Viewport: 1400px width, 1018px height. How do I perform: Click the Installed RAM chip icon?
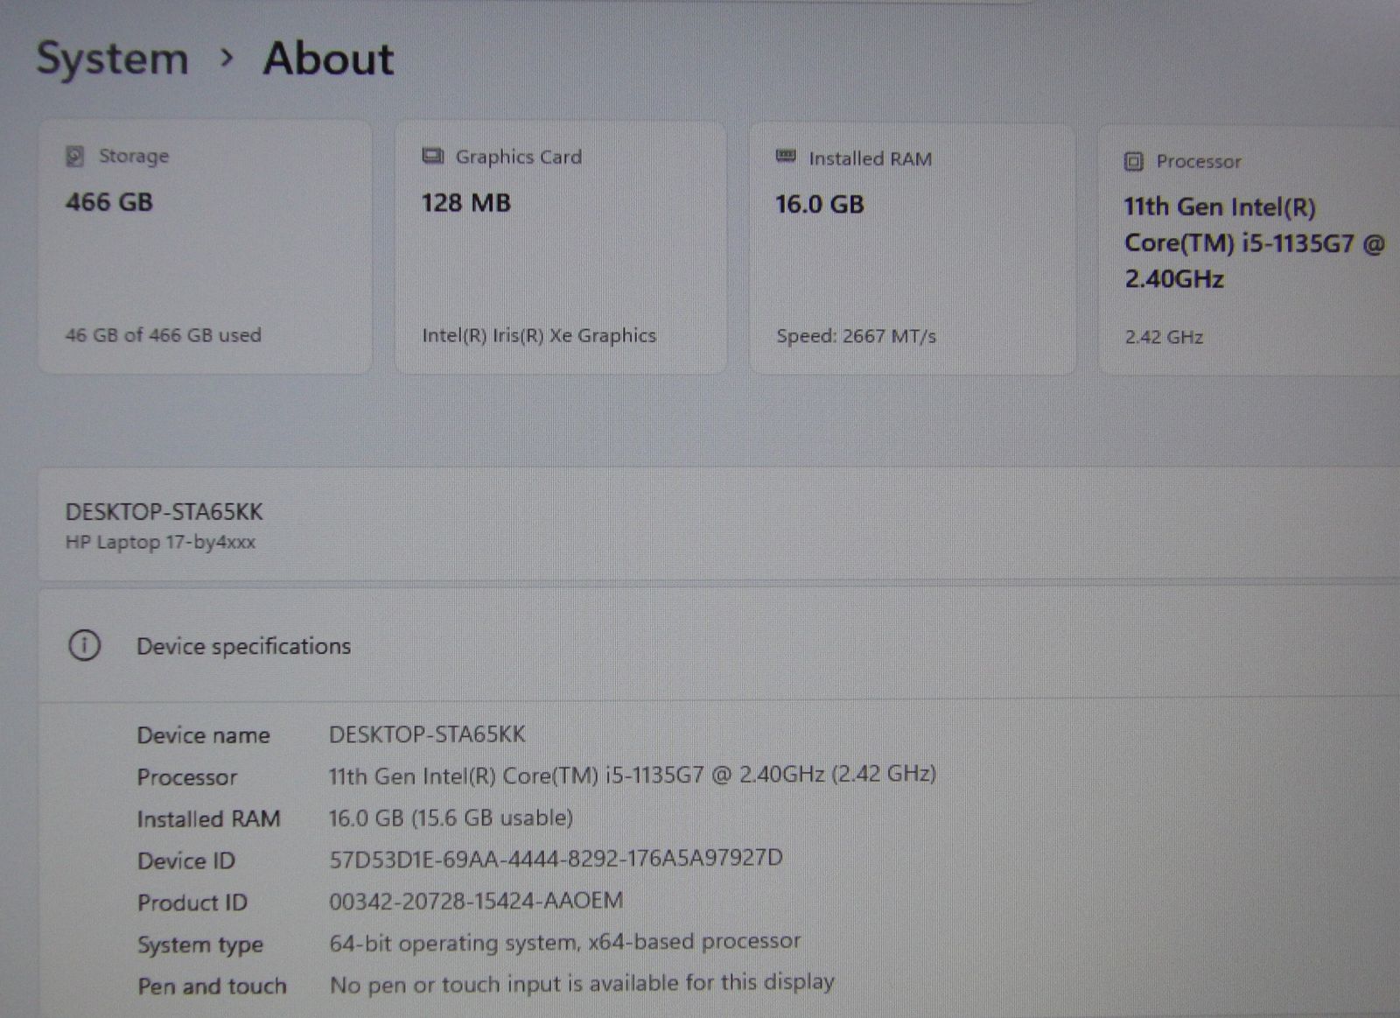coord(786,158)
